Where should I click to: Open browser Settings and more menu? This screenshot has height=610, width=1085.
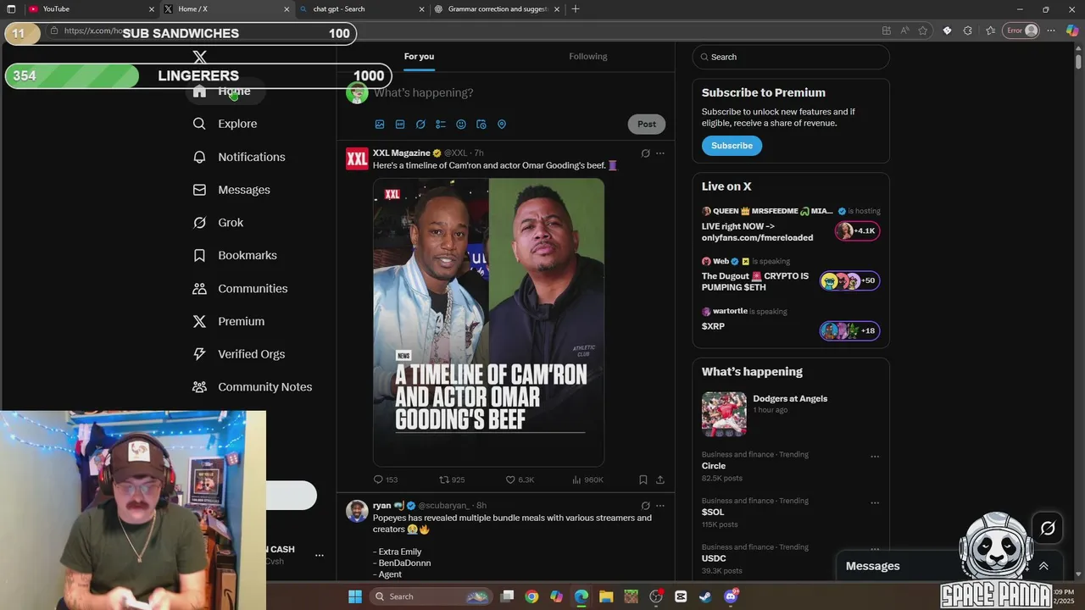[x=1051, y=30]
